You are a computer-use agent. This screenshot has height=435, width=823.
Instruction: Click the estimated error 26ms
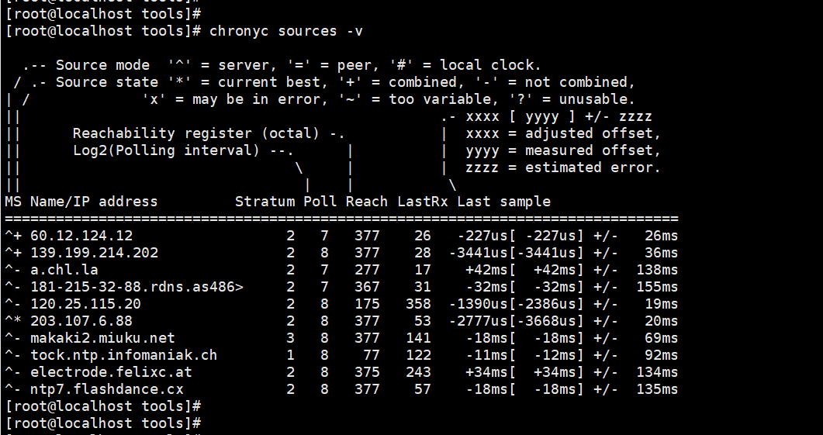coord(662,236)
